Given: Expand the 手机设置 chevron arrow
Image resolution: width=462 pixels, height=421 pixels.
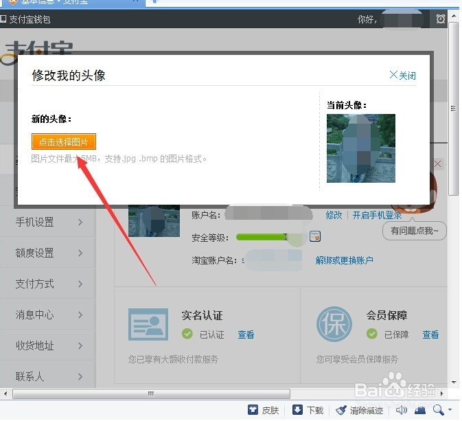Looking at the screenshot, I should point(80,223).
